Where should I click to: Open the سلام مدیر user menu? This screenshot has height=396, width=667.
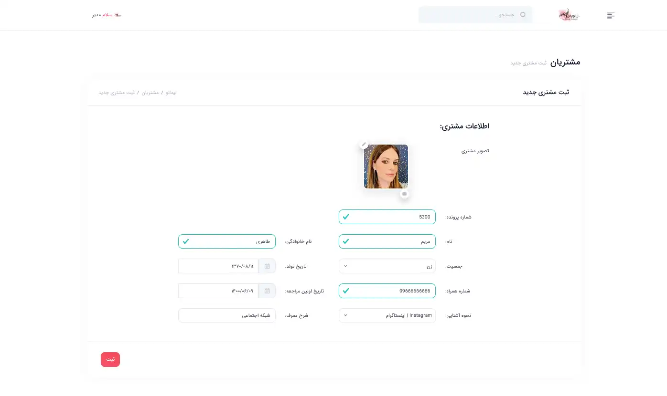coord(102,15)
